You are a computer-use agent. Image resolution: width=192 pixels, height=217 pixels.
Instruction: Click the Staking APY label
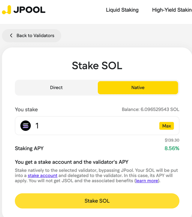tap(29, 148)
